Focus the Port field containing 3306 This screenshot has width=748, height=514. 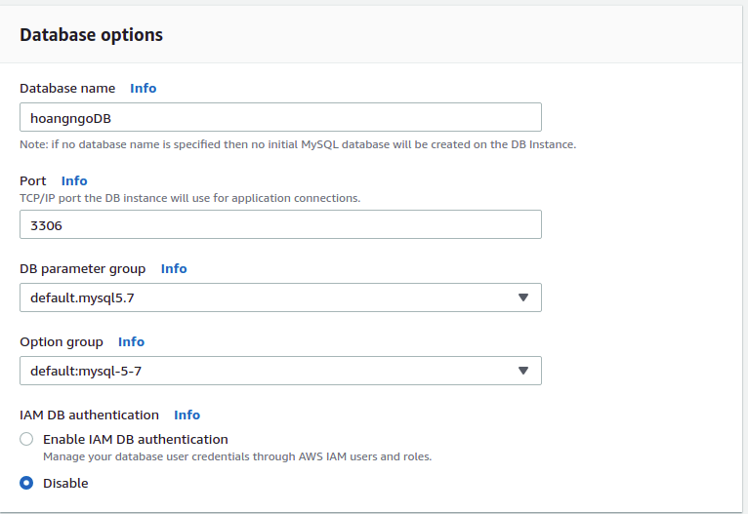pos(280,224)
